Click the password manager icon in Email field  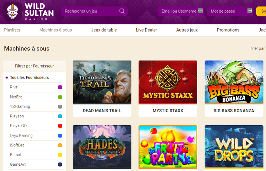coord(201,11)
